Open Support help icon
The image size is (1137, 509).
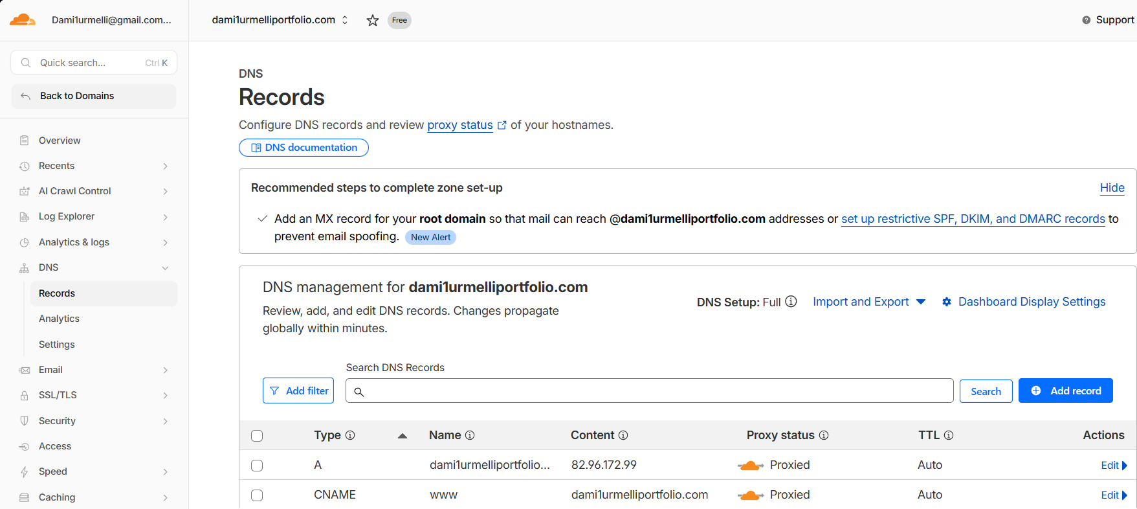coord(1086,20)
